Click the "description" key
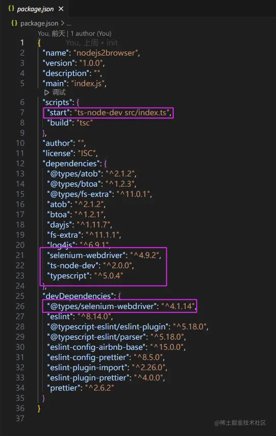The height and width of the screenshot is (436, 276). (66, 73)
